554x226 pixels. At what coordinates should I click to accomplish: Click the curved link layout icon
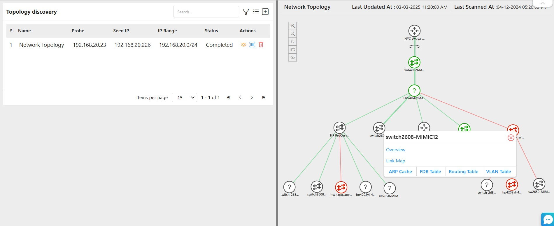click(x=292, y=49)
